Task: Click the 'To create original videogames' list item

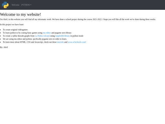Action: click(15, 30)
